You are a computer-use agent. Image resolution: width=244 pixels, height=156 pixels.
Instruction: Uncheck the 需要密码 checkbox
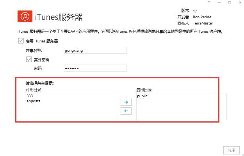[x=28, y=60]
